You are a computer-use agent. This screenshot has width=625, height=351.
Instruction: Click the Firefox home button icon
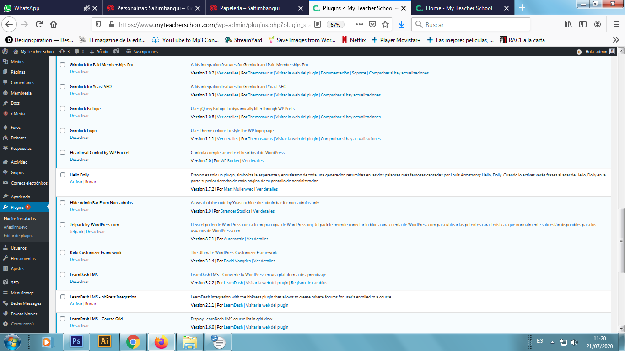(x=54, y=24)
